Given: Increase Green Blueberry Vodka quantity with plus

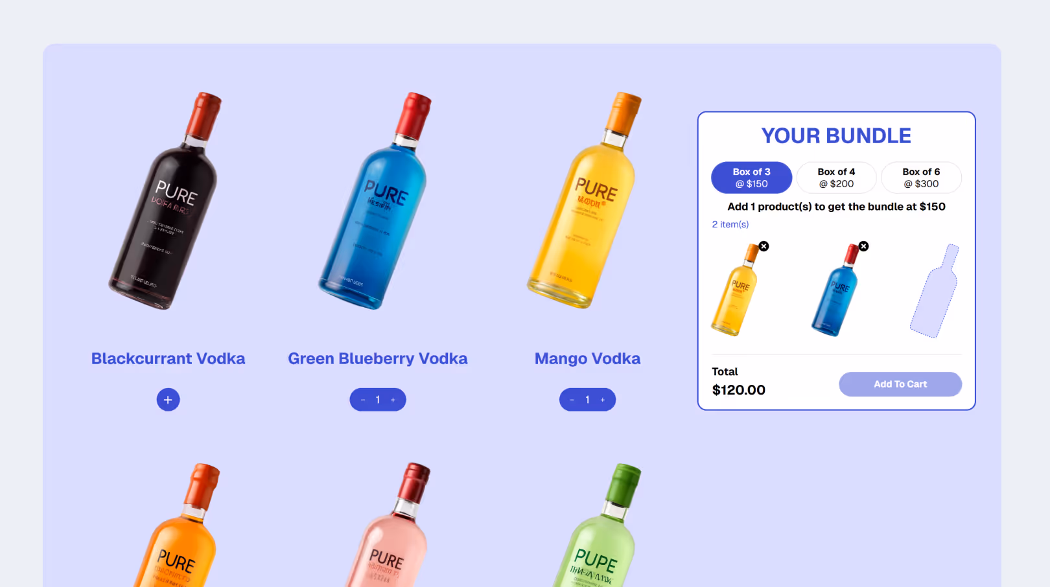Looking at the screenshot, I should click(393, 400).
